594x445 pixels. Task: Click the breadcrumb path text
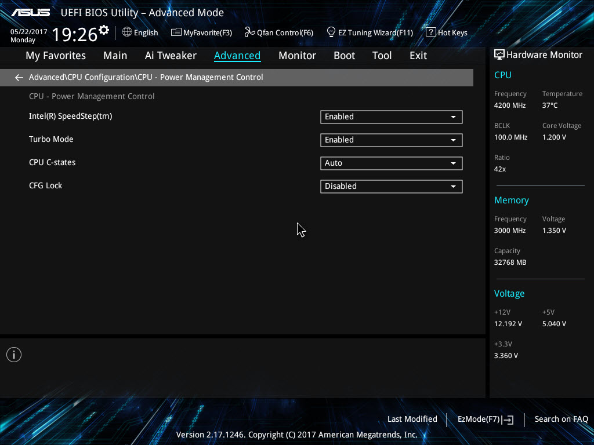point(146,77)
